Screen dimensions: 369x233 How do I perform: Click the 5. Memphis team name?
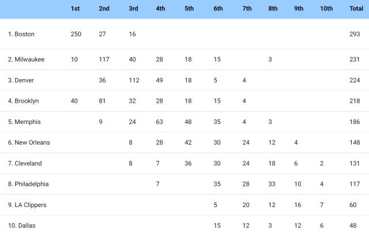point(24,122)
